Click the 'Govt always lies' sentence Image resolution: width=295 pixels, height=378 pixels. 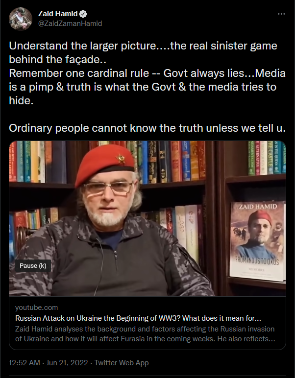click(204, 73)
